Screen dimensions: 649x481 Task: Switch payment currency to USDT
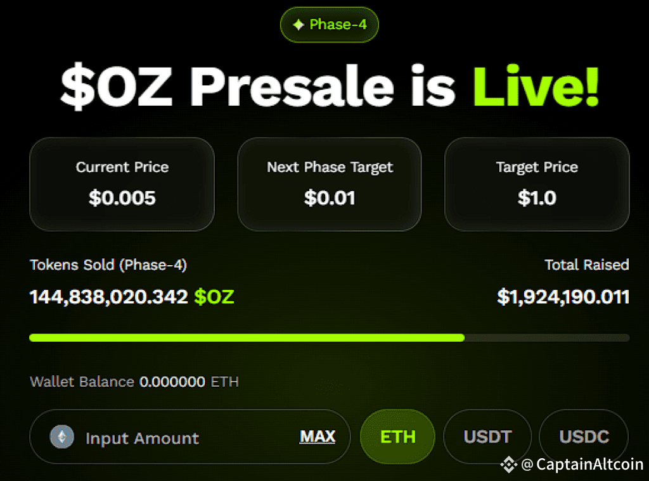(x=487, y=436)
